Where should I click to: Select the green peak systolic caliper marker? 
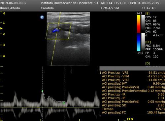pos(43,91)
